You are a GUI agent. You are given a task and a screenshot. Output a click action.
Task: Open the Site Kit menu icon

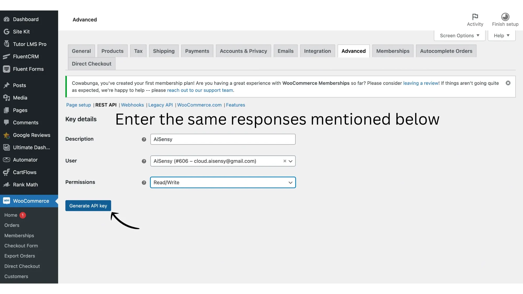(x=7, y=32)
